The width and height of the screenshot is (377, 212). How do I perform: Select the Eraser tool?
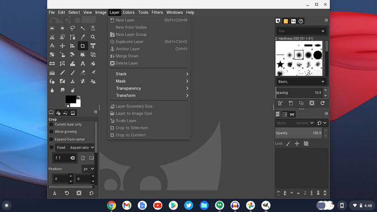(x=83, y=72)
